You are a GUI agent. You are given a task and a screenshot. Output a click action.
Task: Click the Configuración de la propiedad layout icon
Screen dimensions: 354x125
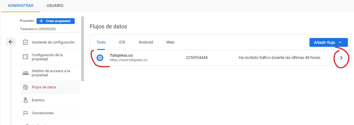tap(25, 57)
